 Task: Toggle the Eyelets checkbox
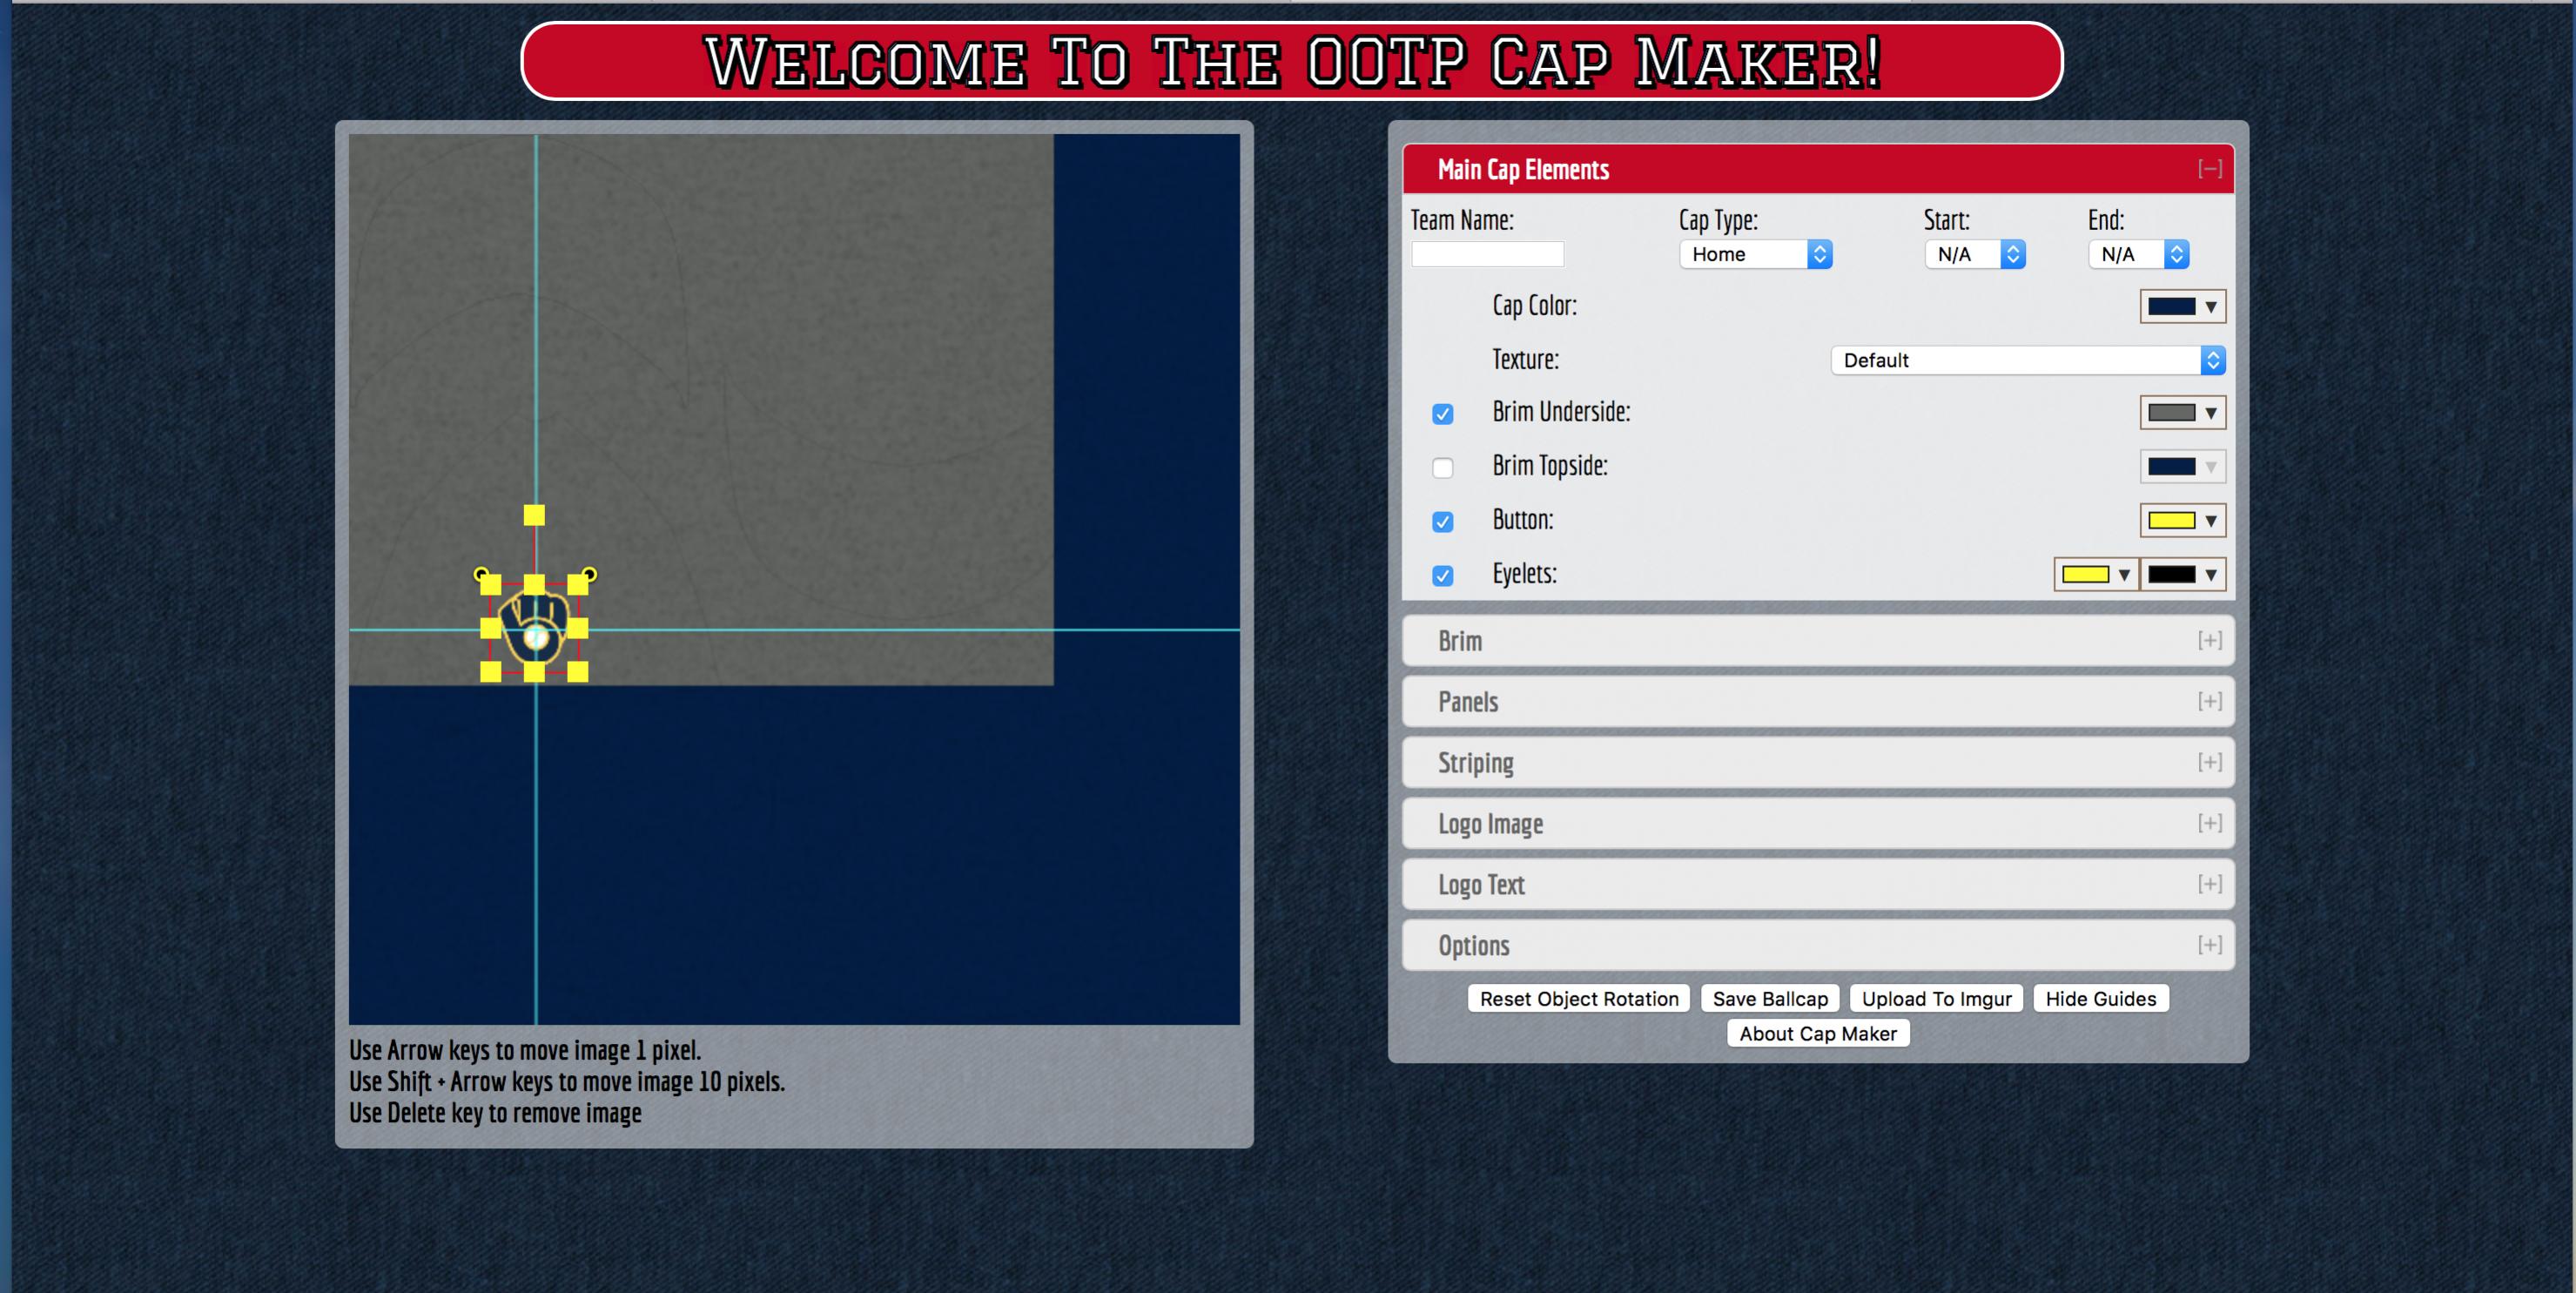click(x=1442, y=575)
